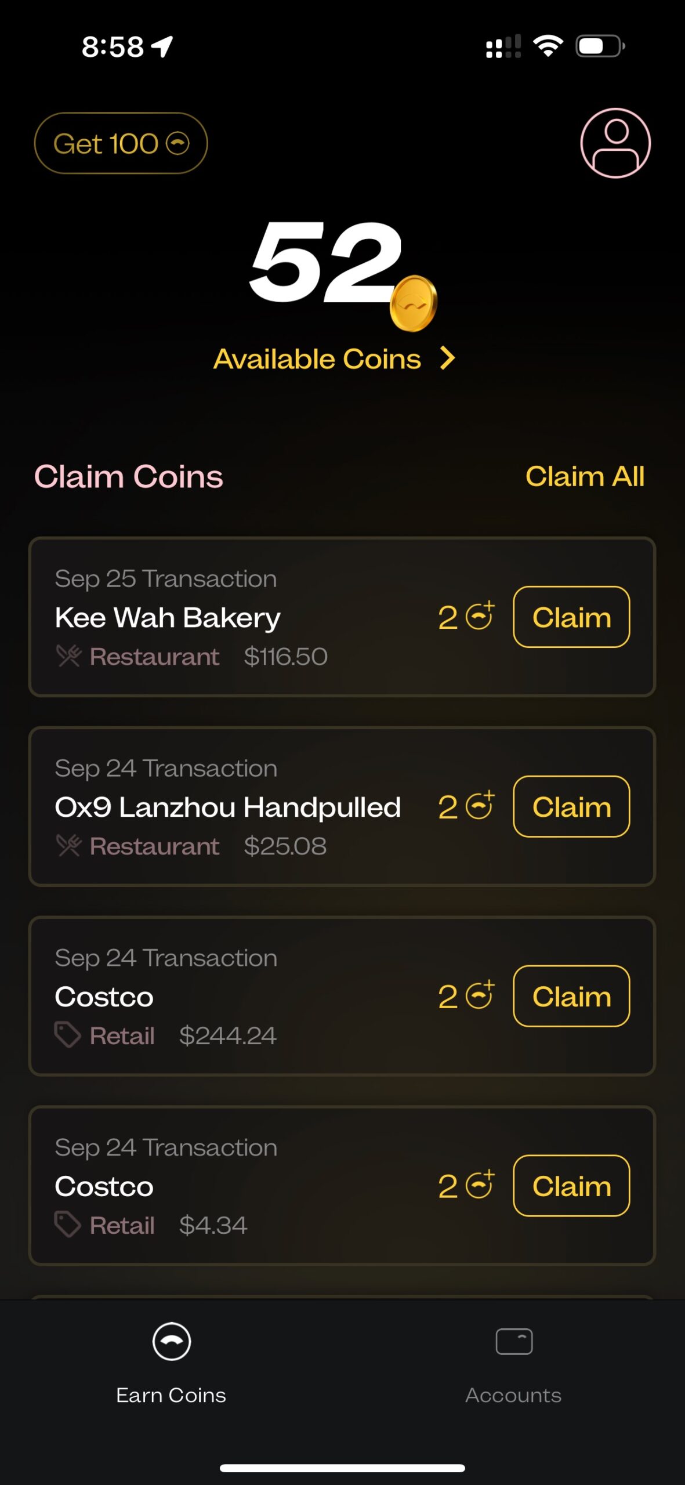Tap the Earn Coins tab icon
The image size is (685, 1485).
(x=171, y=1341)
